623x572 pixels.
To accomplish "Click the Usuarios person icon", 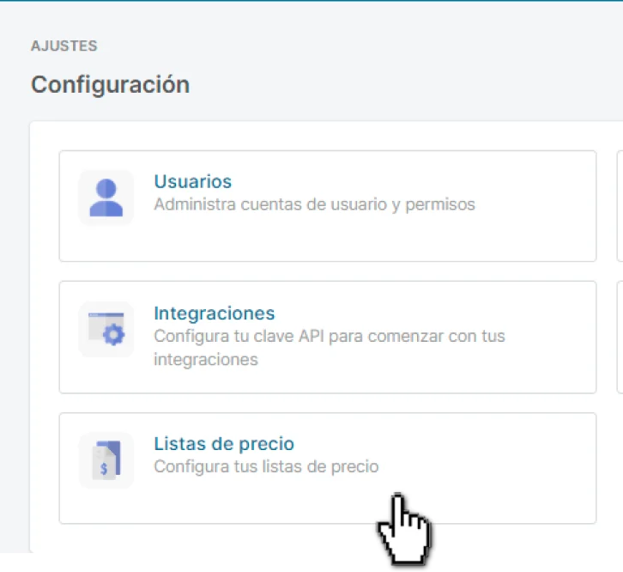I will coord(106,198).
